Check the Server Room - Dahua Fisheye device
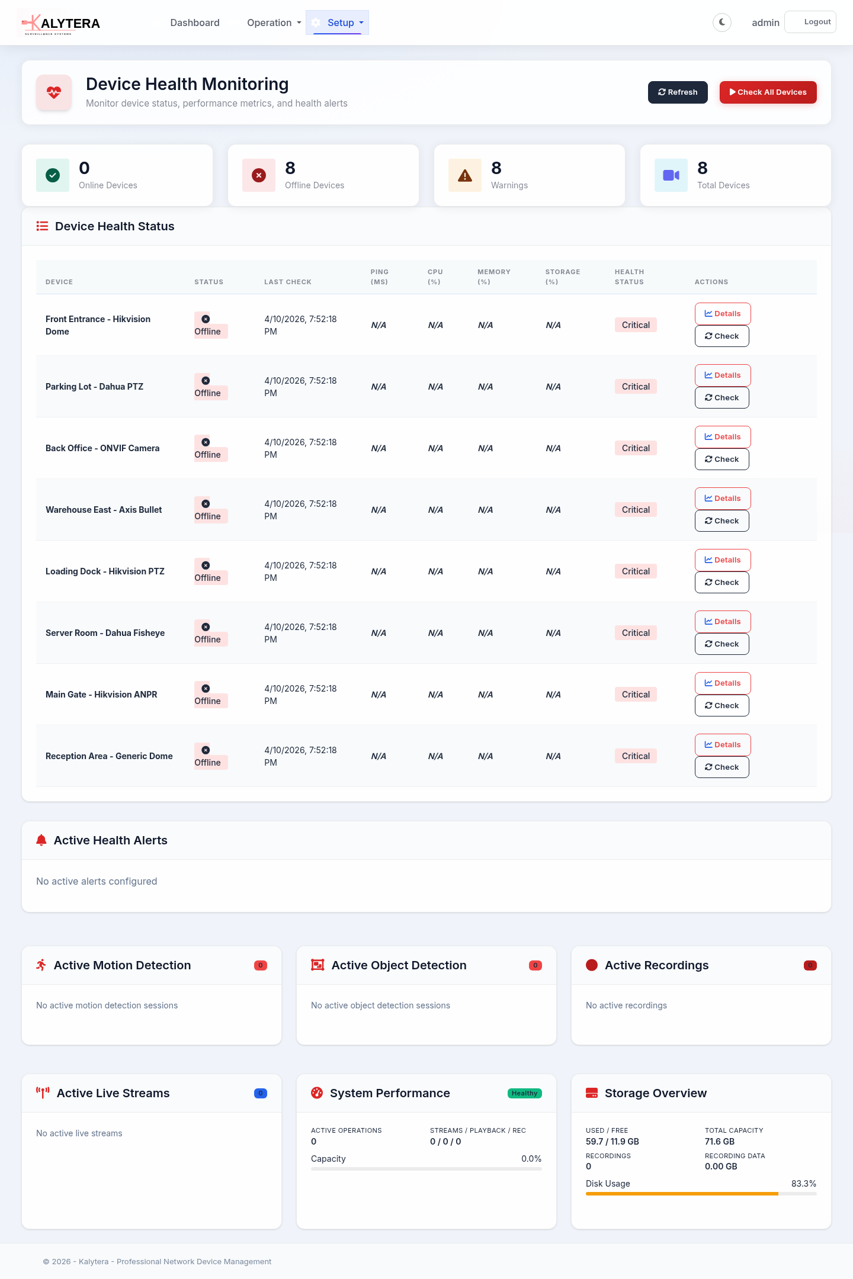The image size is (853, 1279). tap(721, 644)
